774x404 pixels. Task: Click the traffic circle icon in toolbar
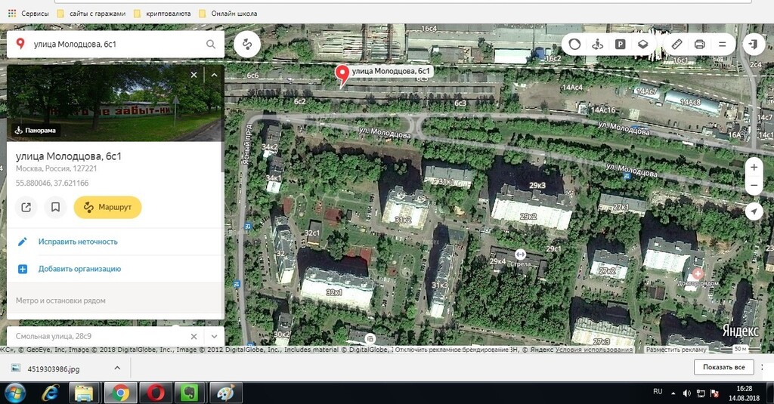(x=574, y=45)
